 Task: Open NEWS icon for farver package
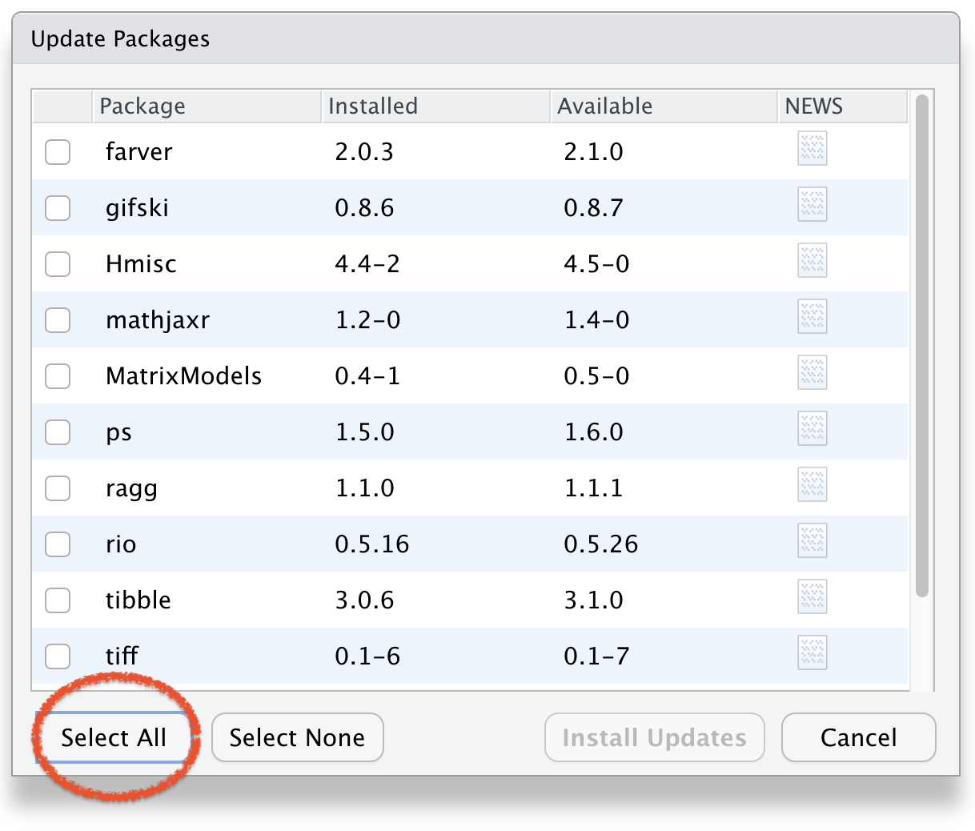click(x=812, y=150)
